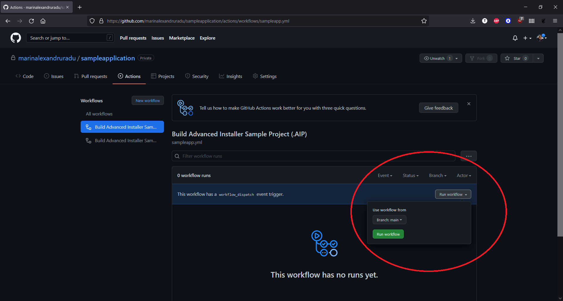
Task: Show site information via the padlock icon
Action: tap(101, 21)
